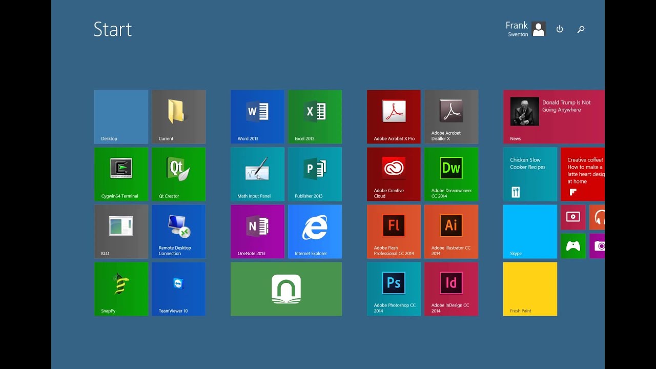Viewport: 656px width, 369px height.
Task: Open Adobe Photoshop CC 2014
Action: point(394,289)
